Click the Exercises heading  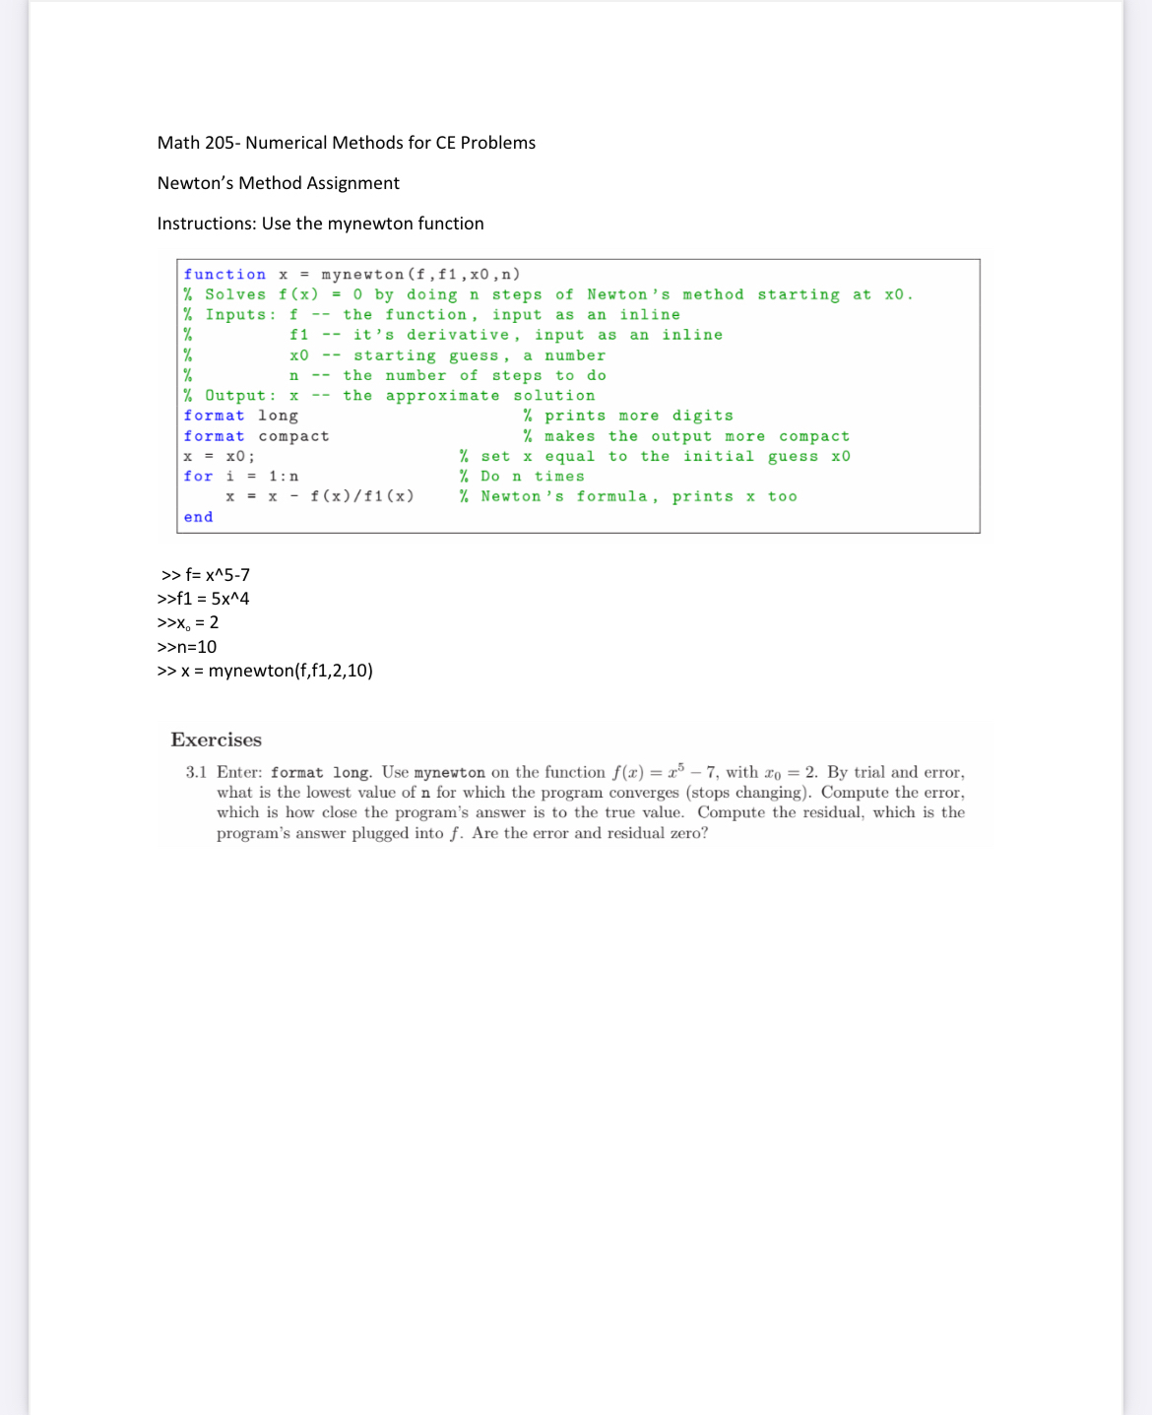pyautogui.click(x=215, y=740)
